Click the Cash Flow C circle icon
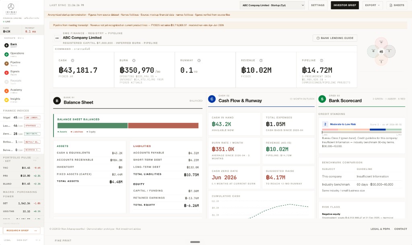 [212, 99]
